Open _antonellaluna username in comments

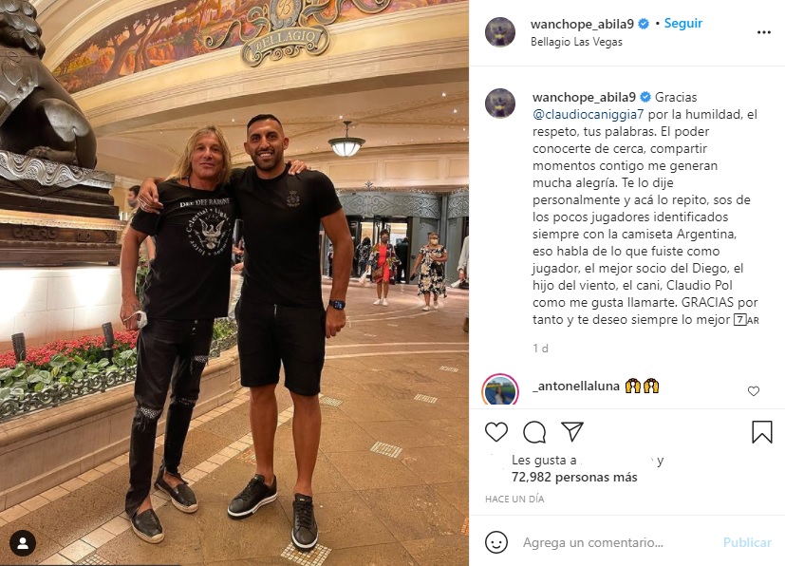(576, 387)
